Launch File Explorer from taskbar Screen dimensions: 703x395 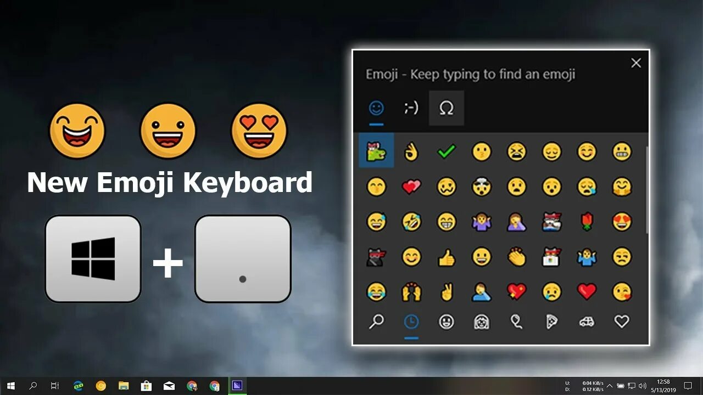[x=124, y=386]
